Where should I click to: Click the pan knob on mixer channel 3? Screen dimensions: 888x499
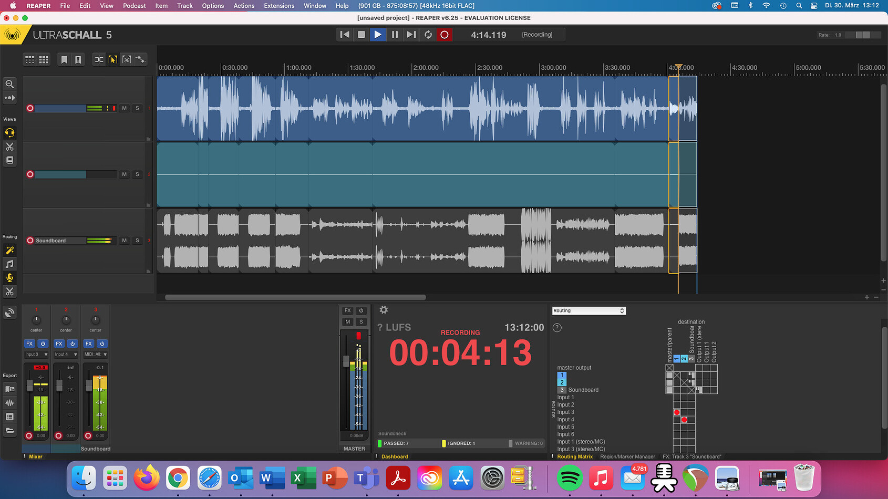(x=96, y=320)
